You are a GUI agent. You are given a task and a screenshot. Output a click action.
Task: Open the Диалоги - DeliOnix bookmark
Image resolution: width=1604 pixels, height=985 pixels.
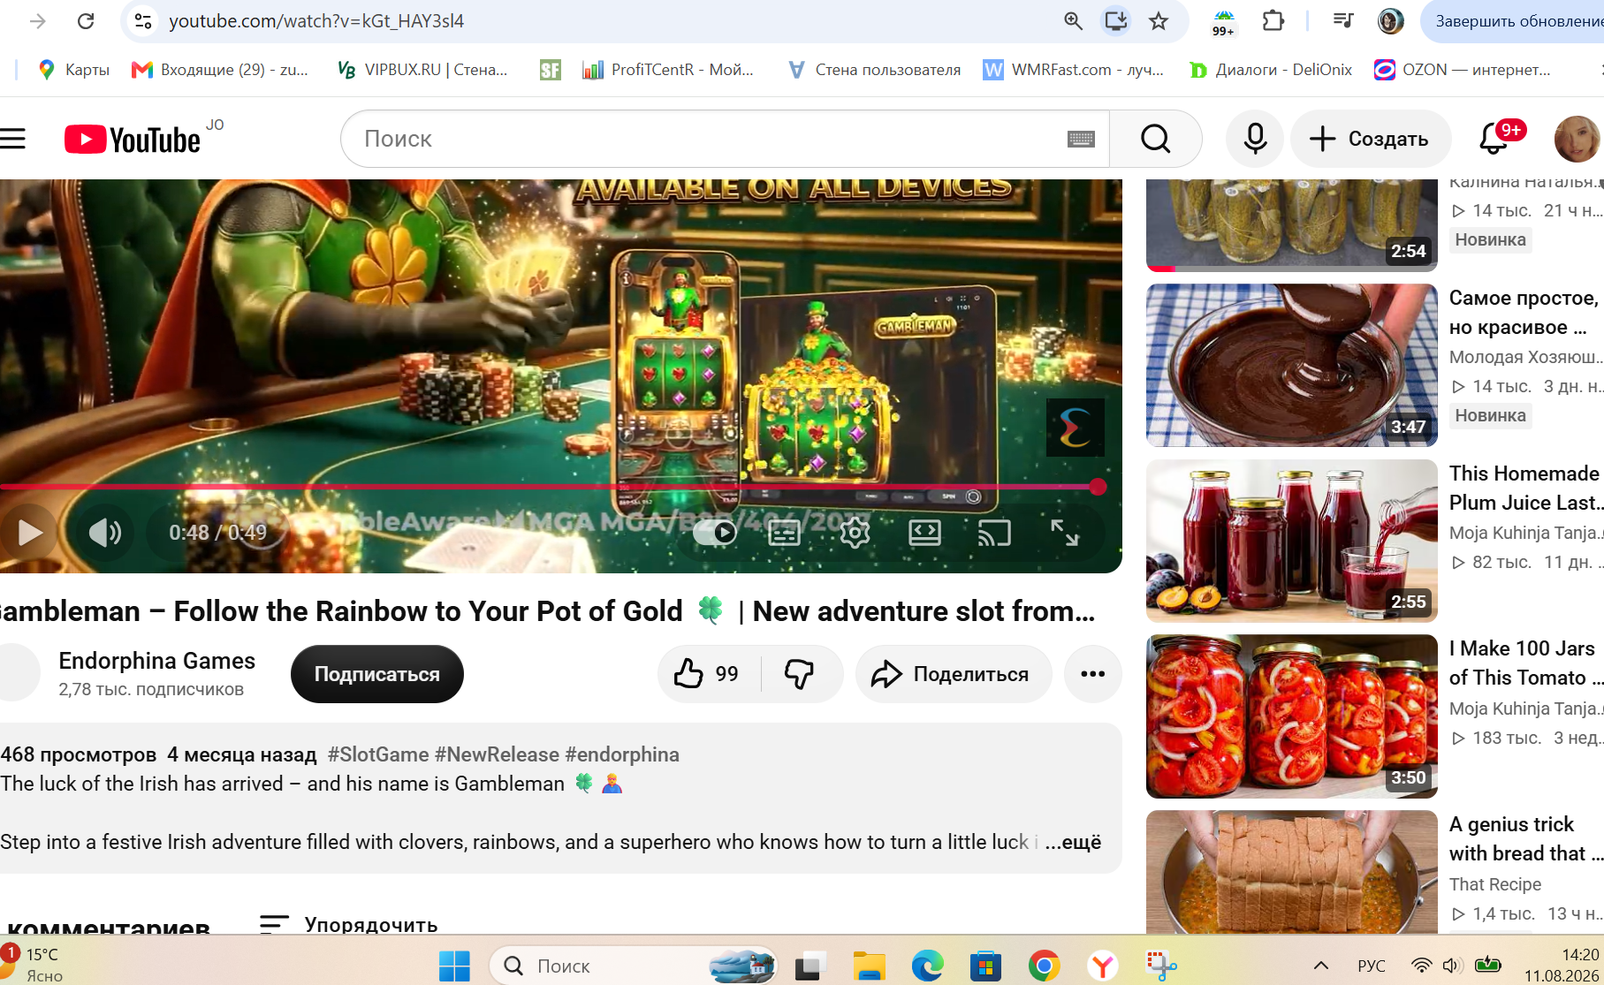(x=1271, y=70)
